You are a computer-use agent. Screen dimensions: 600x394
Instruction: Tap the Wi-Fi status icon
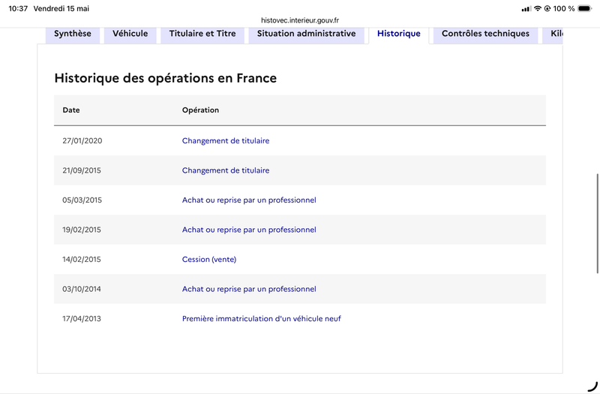click(538, 8)
